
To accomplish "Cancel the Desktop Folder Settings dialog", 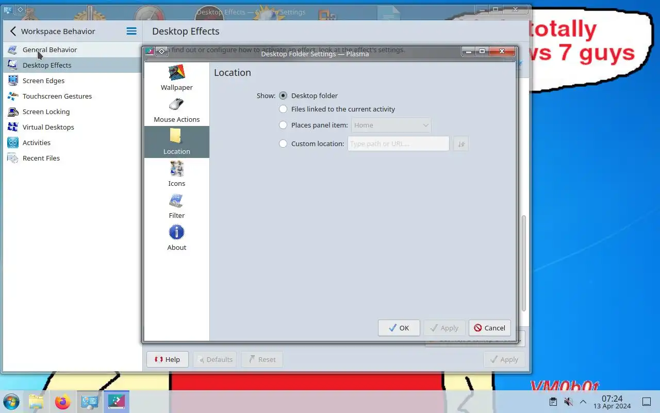I will point(489,328).
